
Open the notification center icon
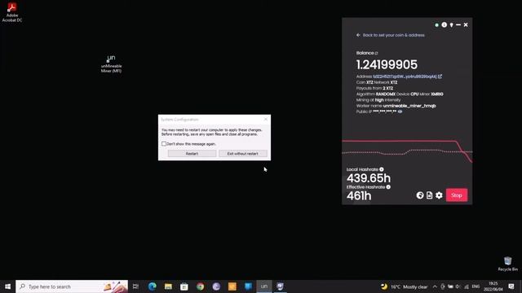coord(511,286)
